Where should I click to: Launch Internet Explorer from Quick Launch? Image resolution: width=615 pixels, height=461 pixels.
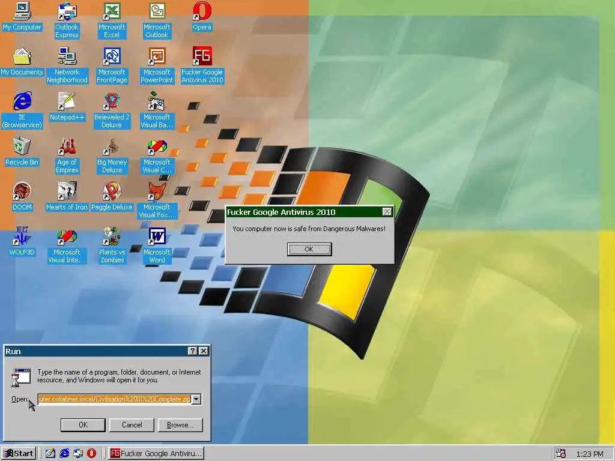64,454
